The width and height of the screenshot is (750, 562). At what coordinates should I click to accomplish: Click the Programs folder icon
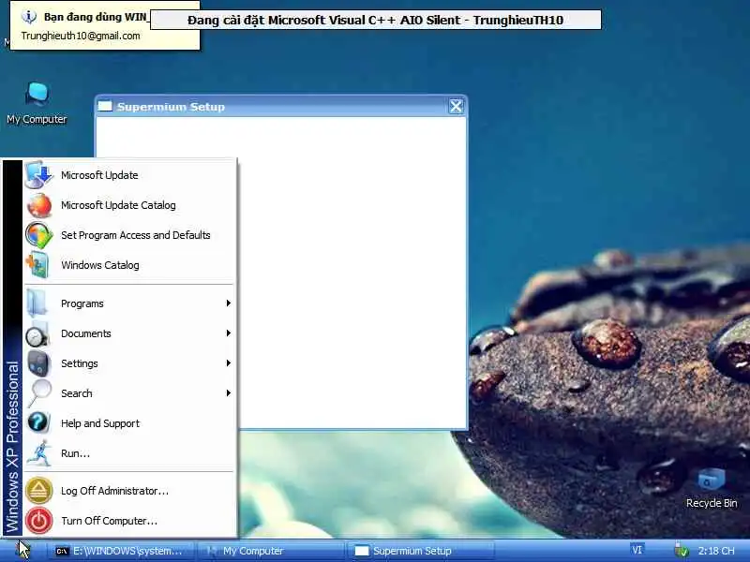coord(37,303)
